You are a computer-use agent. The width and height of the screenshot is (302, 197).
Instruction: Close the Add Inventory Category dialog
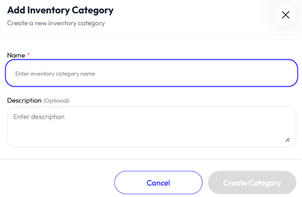point(285,15)
